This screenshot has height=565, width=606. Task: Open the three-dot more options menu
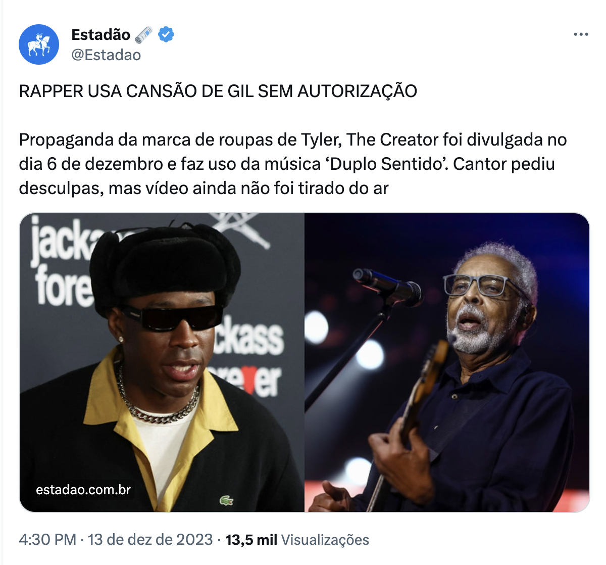(581, 34)
